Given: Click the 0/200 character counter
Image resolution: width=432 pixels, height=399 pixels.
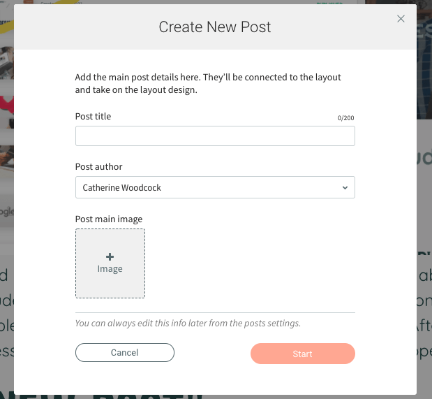Looking at the screenshot, I should tap(345, 119).
